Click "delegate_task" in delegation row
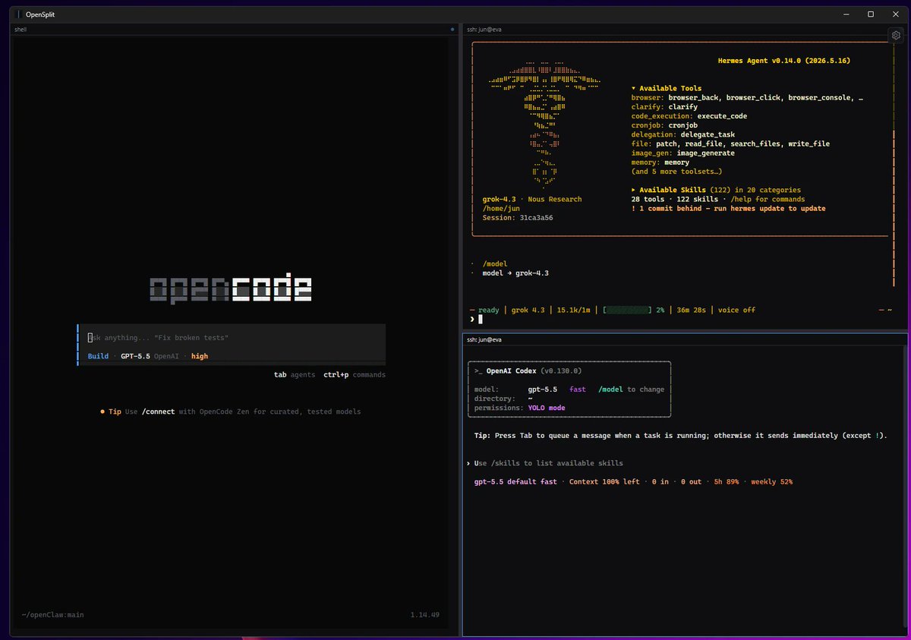Image resolution: width=911 pixels, height=640 pixels. coord(708,134)
